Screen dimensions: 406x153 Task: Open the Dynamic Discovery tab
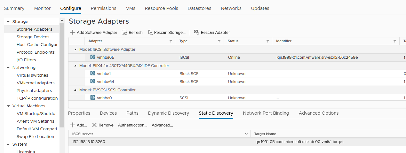coord(168,113)
